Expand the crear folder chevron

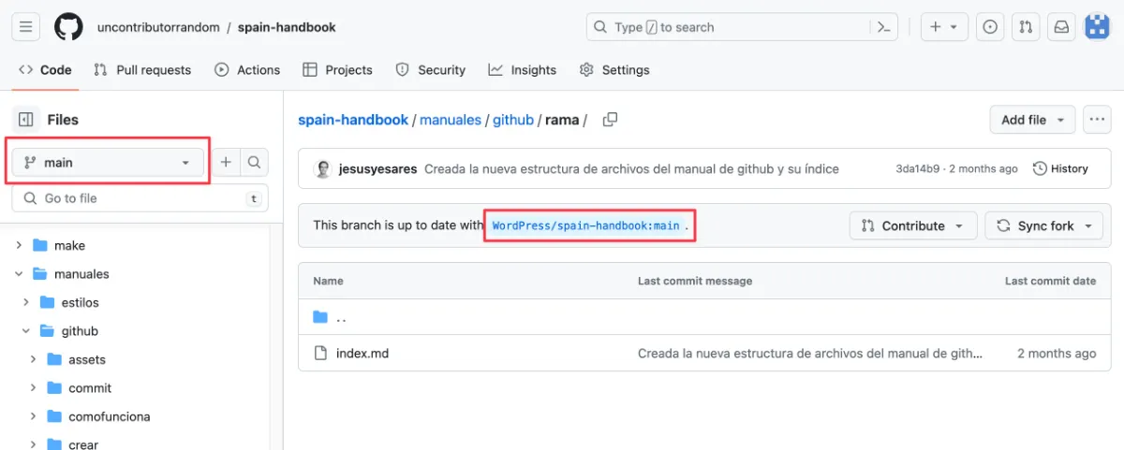34,444
